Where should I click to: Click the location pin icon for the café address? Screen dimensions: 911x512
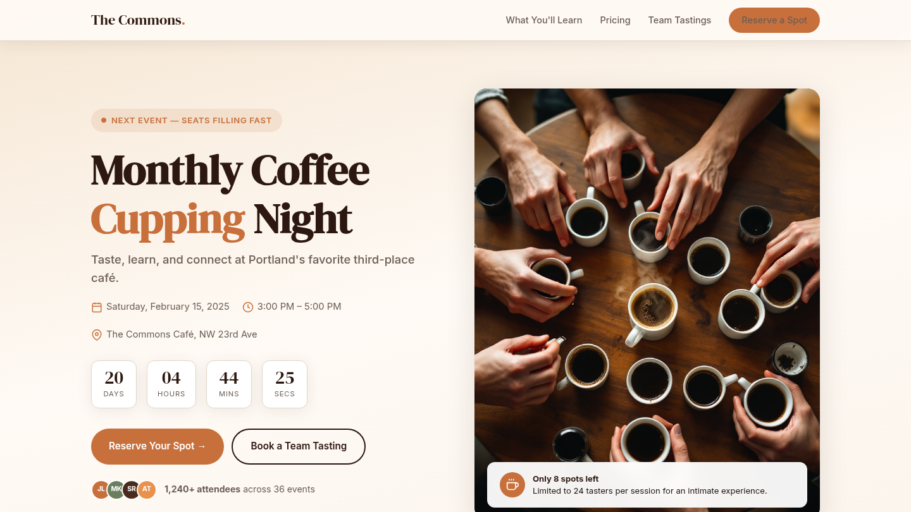pyautogui.click(x=97, y=335)
